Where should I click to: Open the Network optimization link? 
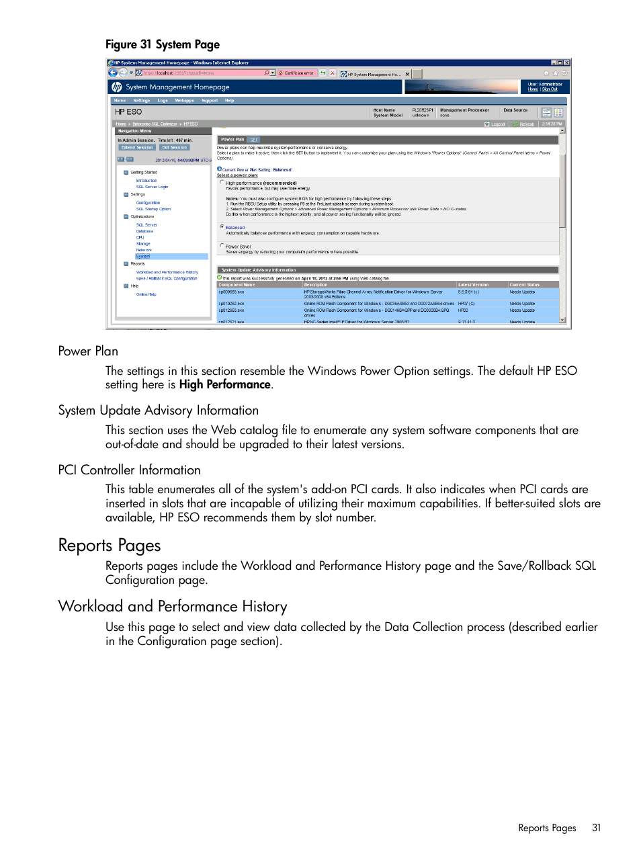(x=144, y=250)
